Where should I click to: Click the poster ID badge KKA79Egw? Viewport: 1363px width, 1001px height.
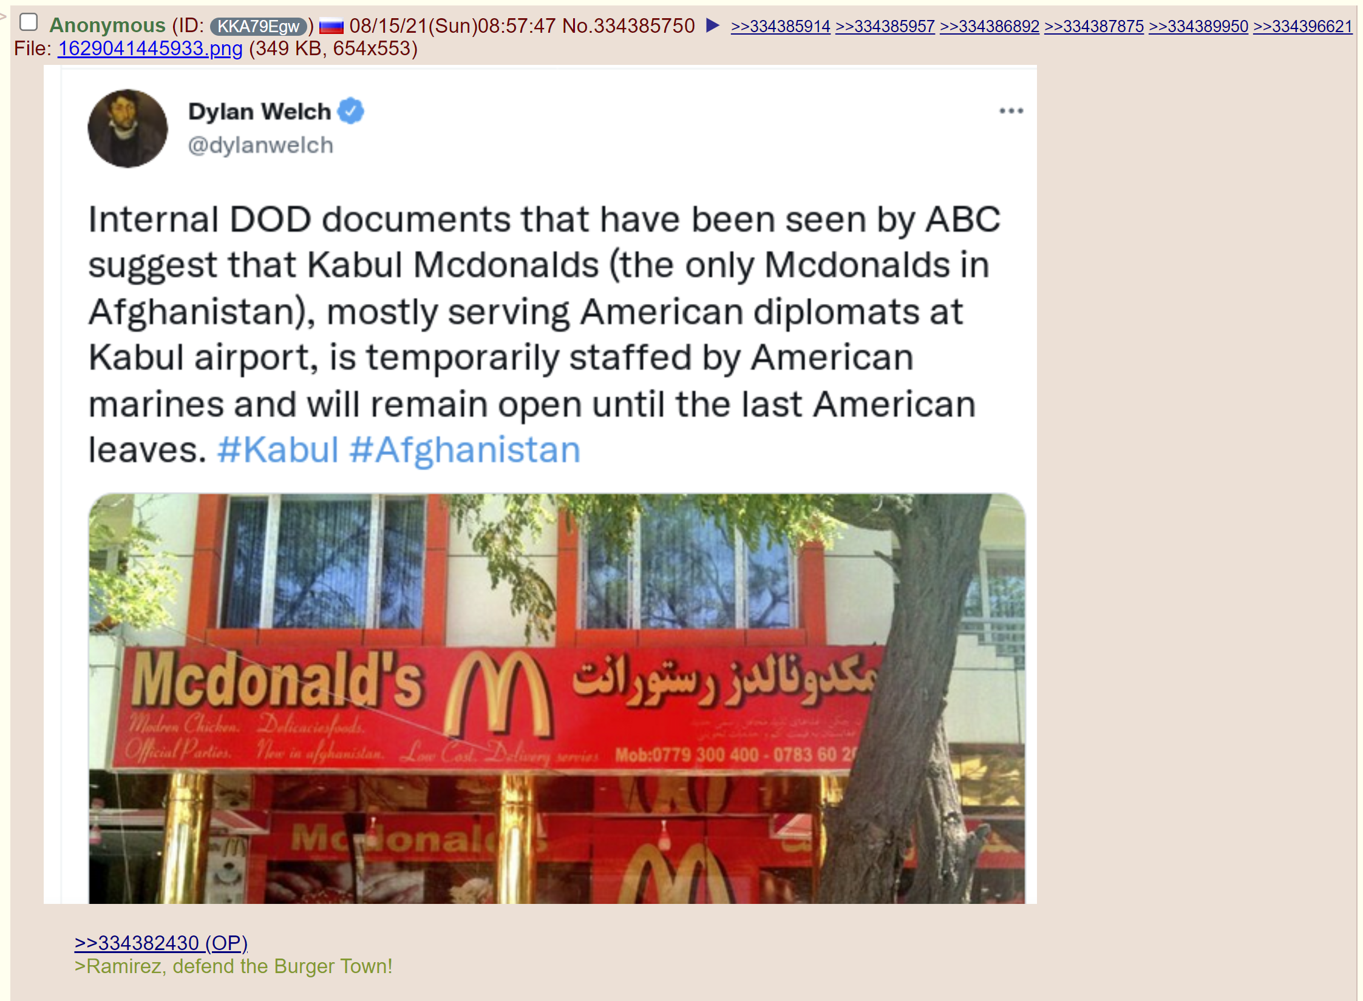259,26
